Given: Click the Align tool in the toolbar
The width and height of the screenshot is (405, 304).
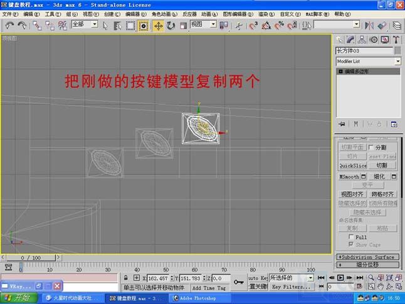Looking at the screenshot, I should click(382, 26).
